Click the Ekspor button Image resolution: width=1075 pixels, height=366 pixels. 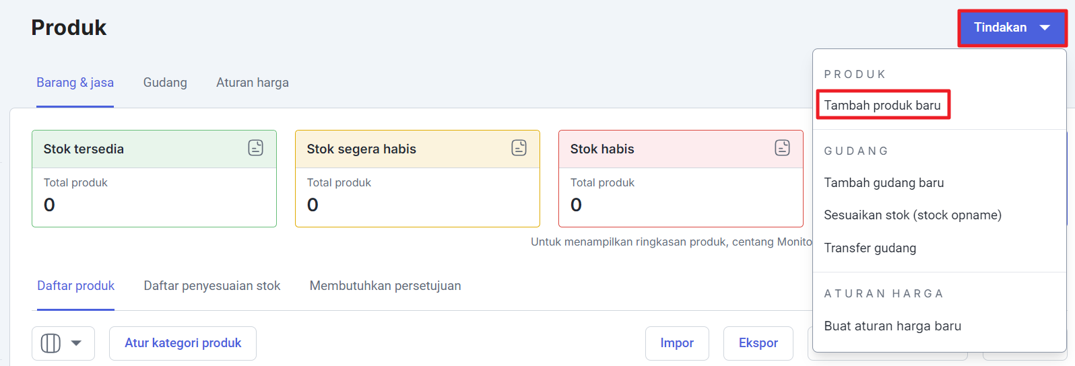[758, 343]
